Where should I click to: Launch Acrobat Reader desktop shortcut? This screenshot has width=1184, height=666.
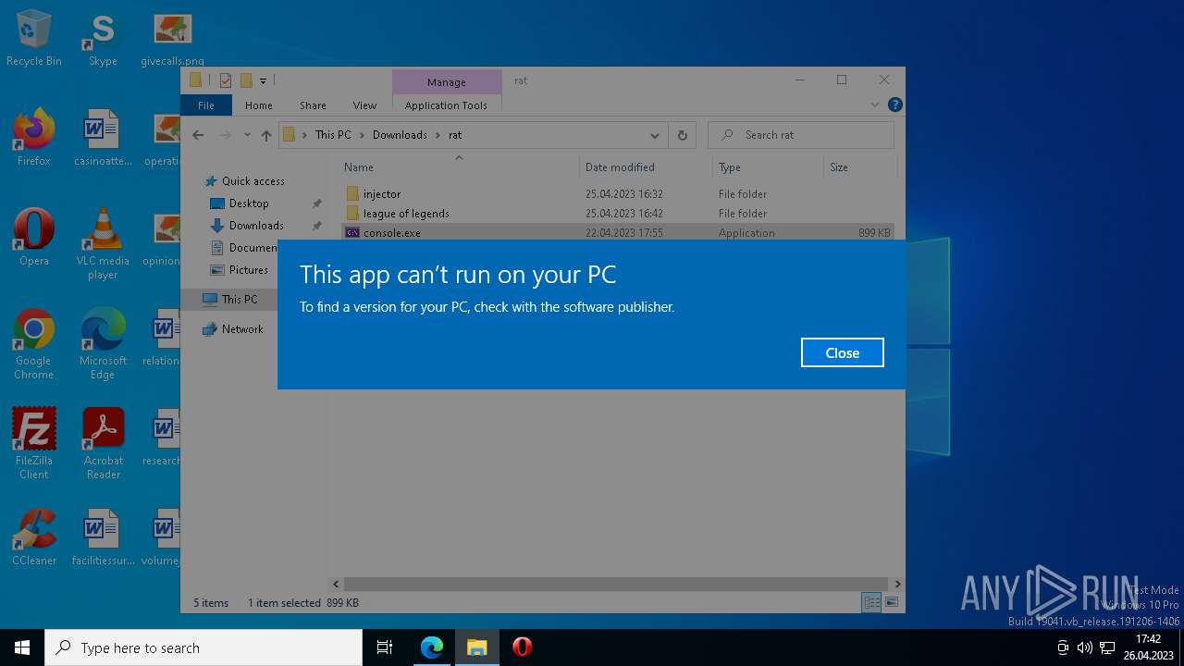pos(103,444)
